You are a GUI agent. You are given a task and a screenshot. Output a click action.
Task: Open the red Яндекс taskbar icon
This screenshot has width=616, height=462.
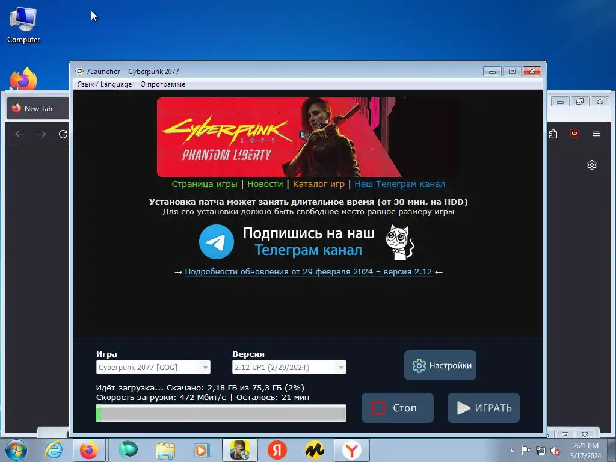point(277,450)
